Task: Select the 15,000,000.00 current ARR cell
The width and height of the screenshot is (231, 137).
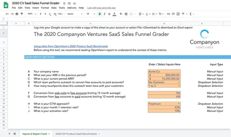Action: click(x=164, y=79)
